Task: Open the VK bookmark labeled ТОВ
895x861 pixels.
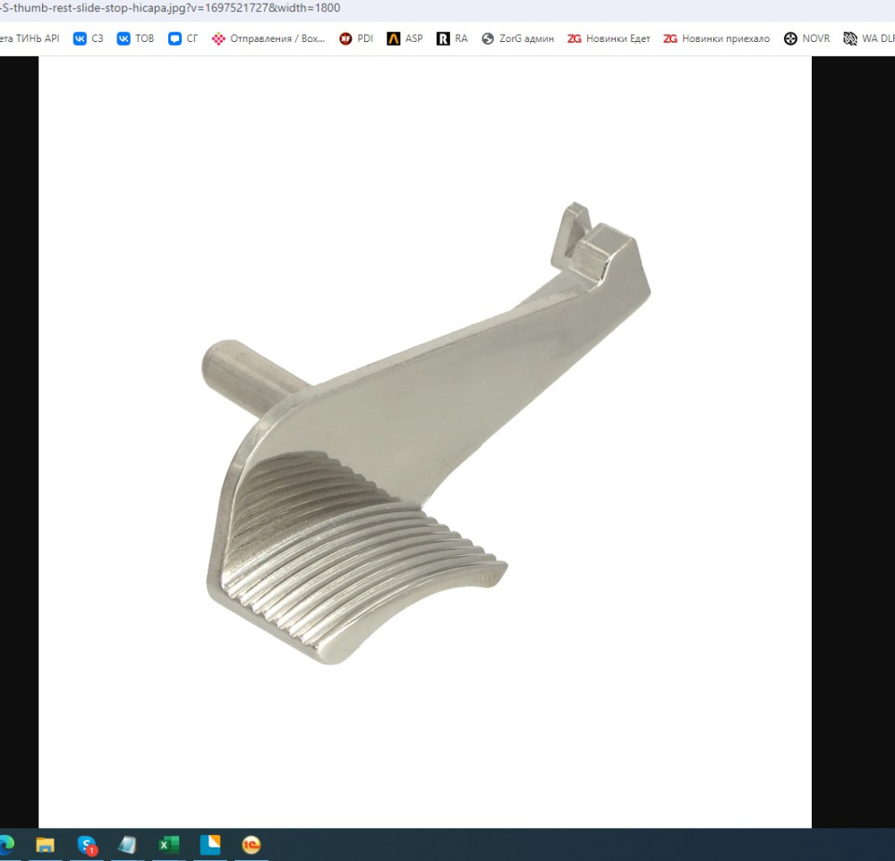Action: (135, 38)
